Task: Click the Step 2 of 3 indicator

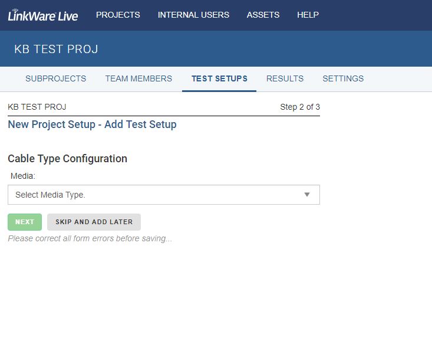Action: tap(300, 107)
